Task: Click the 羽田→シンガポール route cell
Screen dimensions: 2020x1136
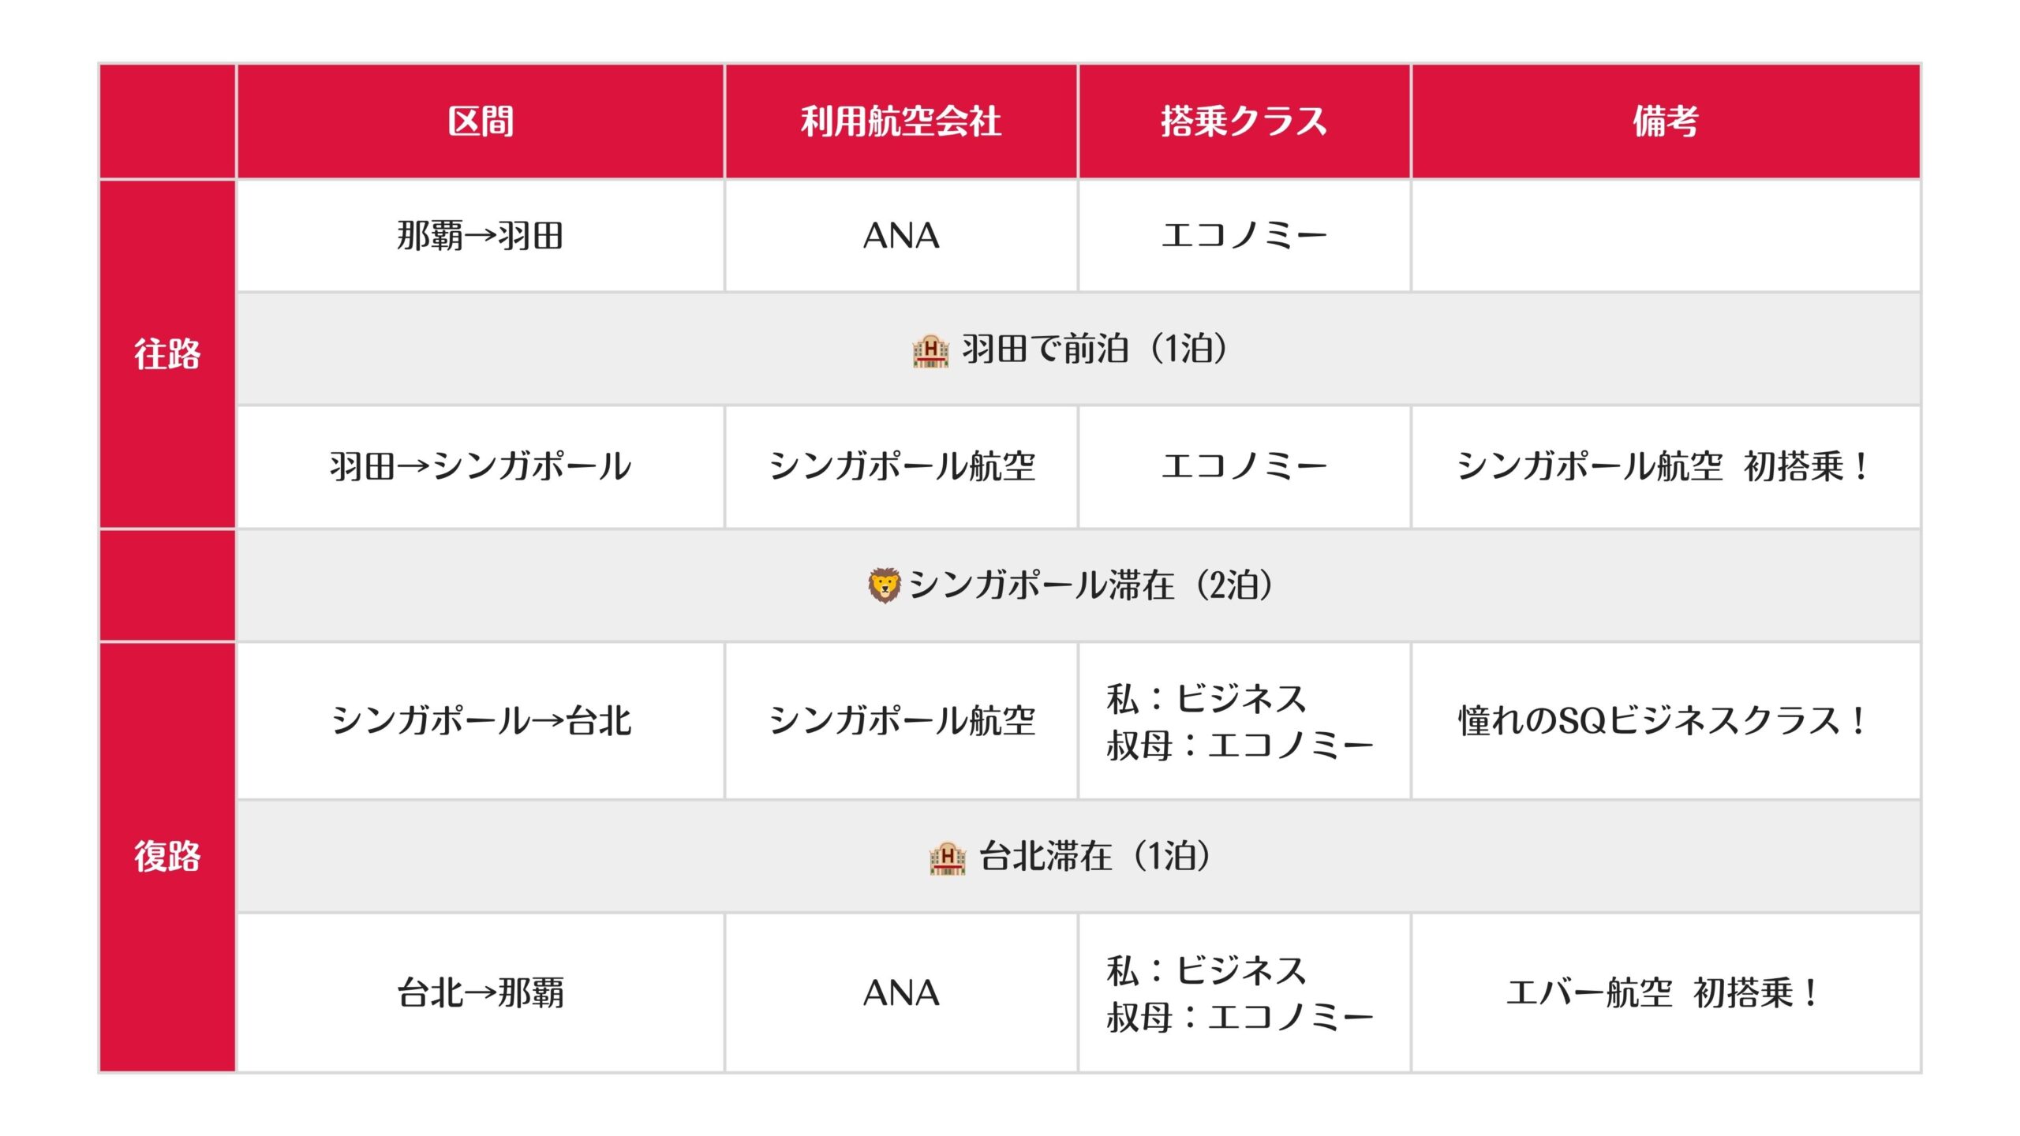Action: click(x=481, y=466)
